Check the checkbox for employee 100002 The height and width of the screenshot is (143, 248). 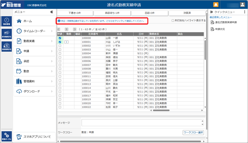click(x=60, y=46)
